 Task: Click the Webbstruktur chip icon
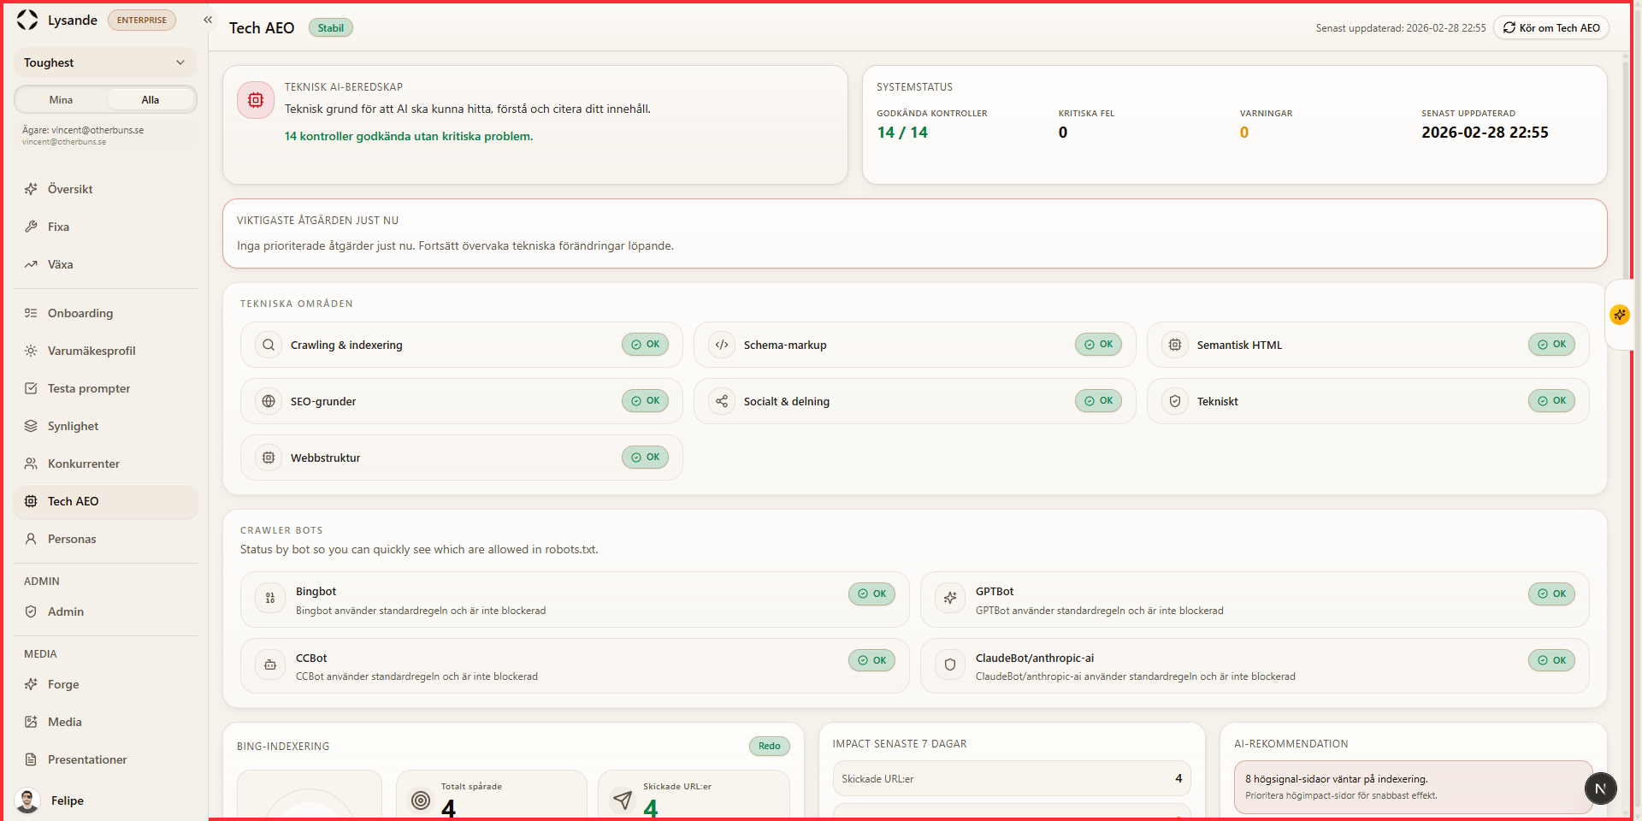(x=269, y=458)
